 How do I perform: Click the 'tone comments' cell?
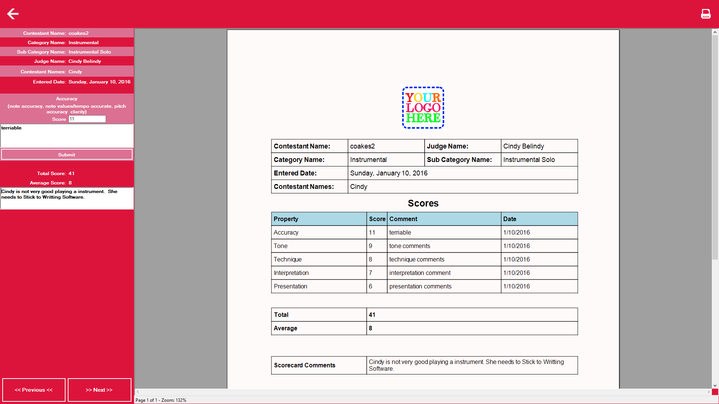pyautogui.click(x=444, y=246)
